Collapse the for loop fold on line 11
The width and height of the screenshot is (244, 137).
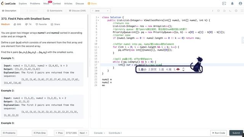click(x=98, y=47)
